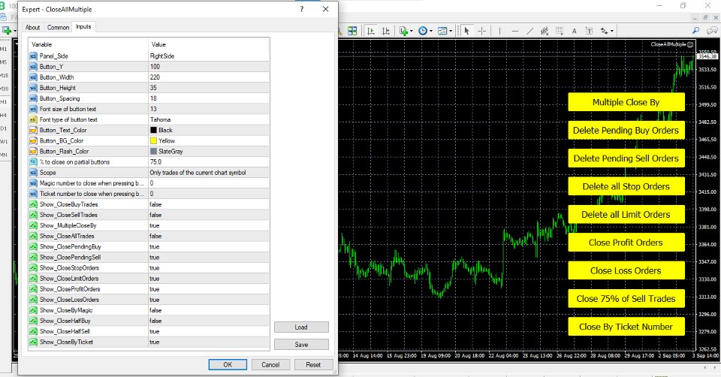This screenshot has width=721, height=377.
Task: Click Delete Pending Buy Orders button
Action: pos(626,130)
